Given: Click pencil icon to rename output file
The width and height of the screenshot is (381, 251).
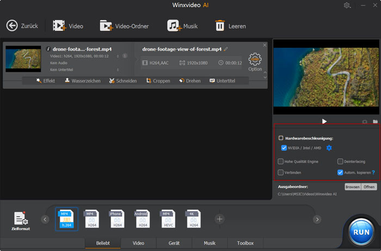Looking at the screenshot, I should (226, 49).
